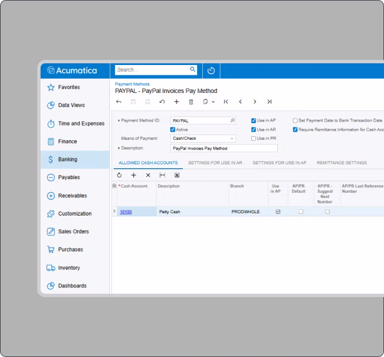384x357 pixels.
Task: Enable the Use in PR checkbox
Action: (x=254, y=139)
